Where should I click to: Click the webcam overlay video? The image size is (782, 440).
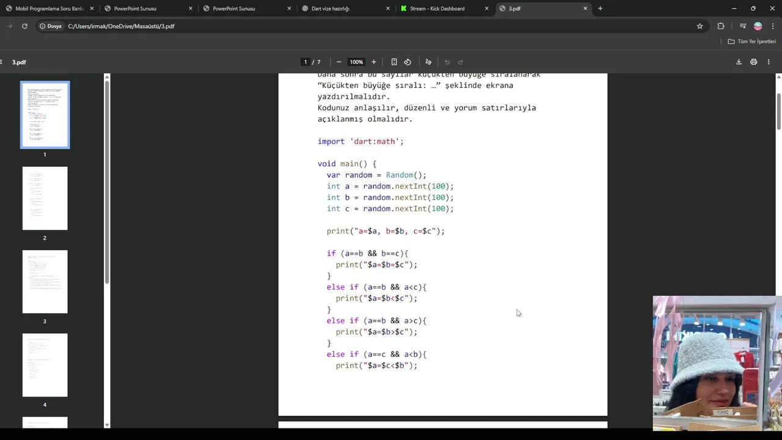717,364
